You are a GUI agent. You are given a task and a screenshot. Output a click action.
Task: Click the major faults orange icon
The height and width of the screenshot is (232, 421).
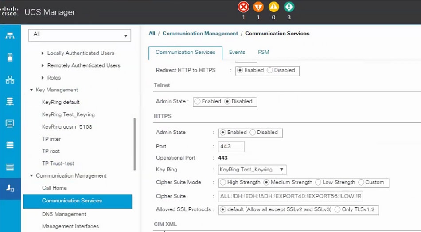click(x=258, y=7)
